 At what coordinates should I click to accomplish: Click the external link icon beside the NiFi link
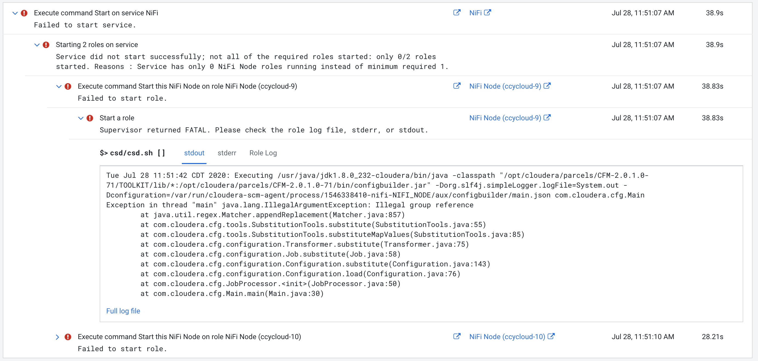[488, 12]
